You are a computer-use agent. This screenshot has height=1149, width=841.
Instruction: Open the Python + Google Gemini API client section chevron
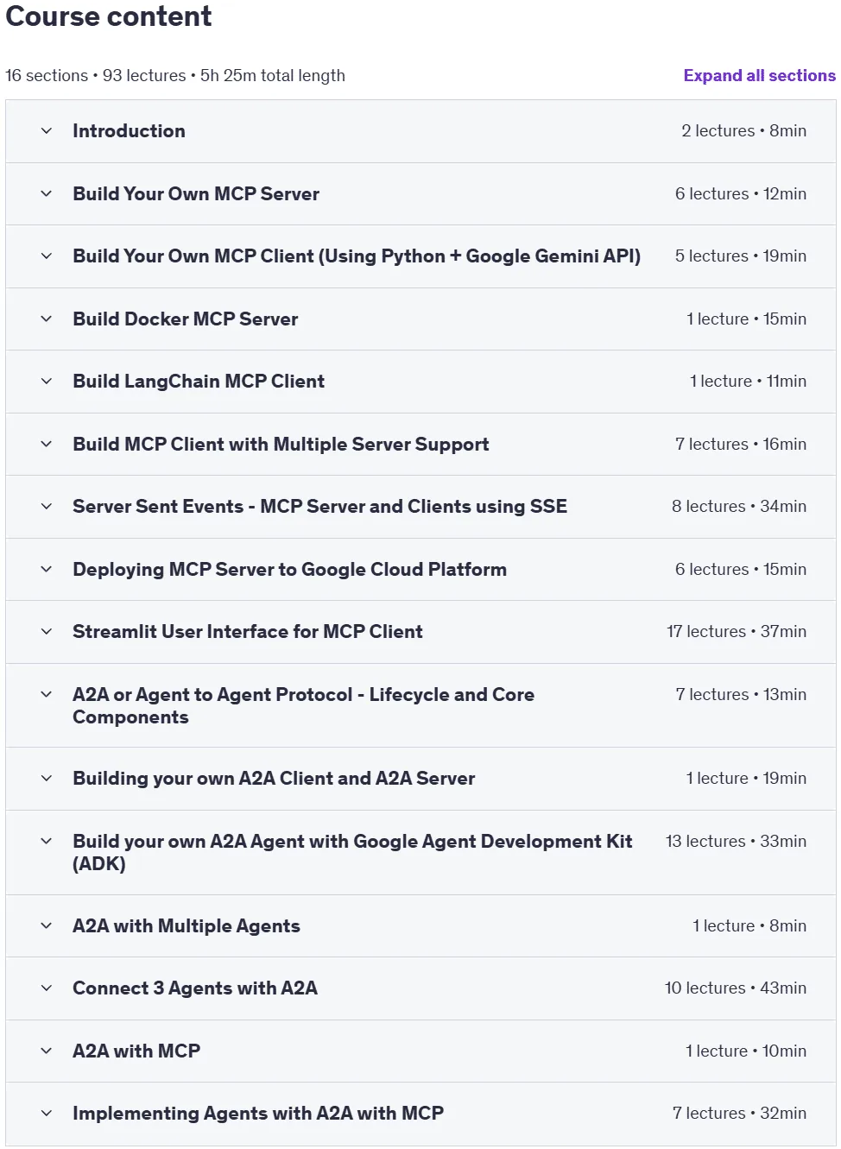47,256
